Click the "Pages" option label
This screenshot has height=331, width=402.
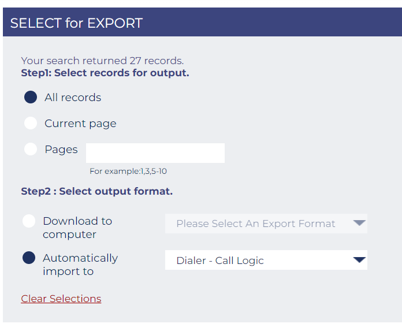61,150
